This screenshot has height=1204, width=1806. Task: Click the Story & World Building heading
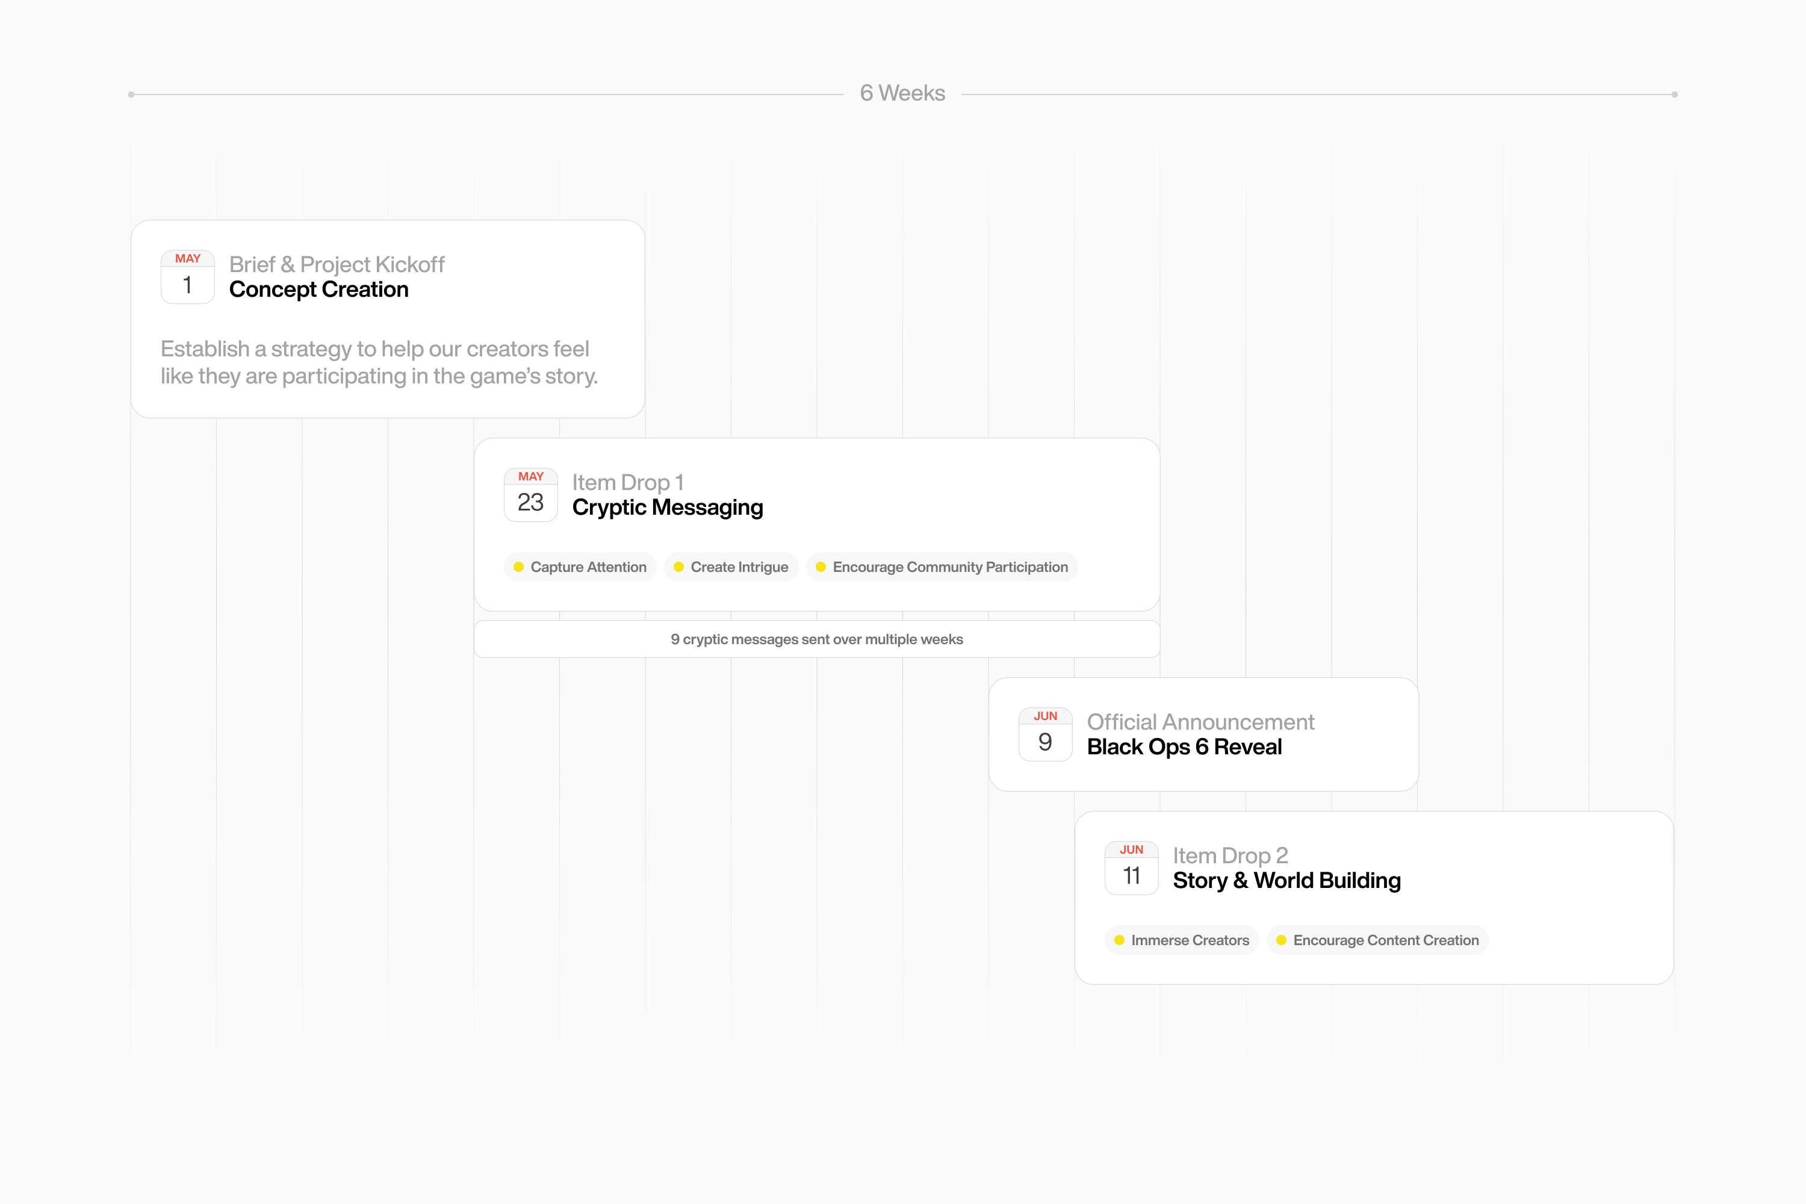(x=1287, y=881)
